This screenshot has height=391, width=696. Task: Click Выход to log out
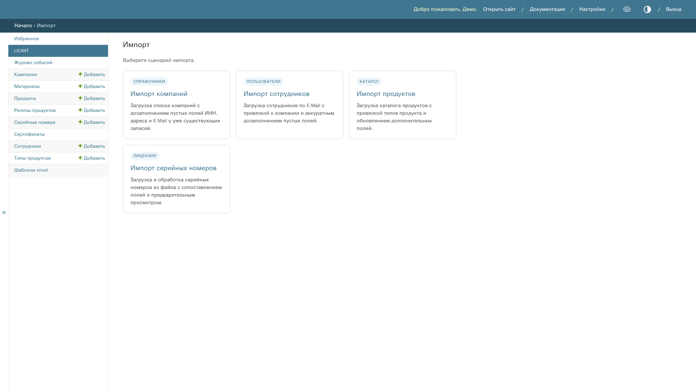point(674,9)
